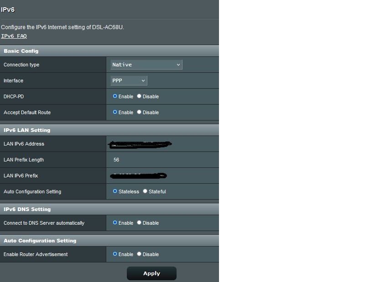Open the IPv6 FAQ link

[14, 36]
